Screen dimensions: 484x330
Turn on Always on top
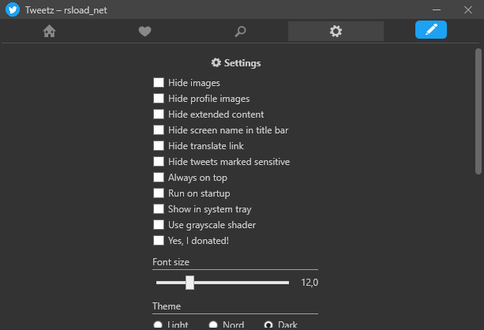tap(159, 177)
